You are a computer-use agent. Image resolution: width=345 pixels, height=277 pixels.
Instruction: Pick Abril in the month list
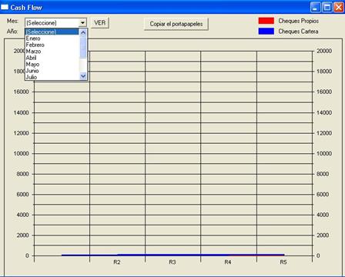[52, 58]
